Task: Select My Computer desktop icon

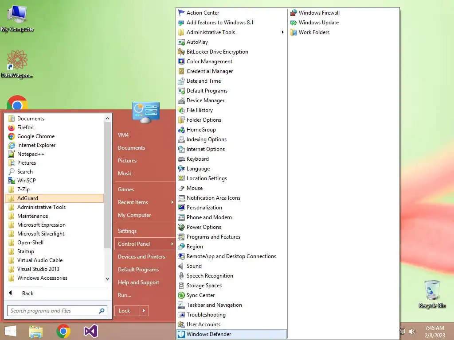Action: [17, 18]
